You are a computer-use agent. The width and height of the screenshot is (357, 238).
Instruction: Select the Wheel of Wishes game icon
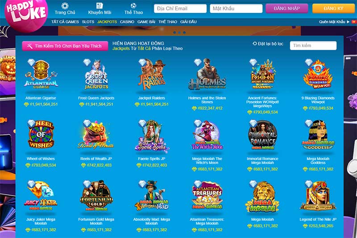coord(41,134)
